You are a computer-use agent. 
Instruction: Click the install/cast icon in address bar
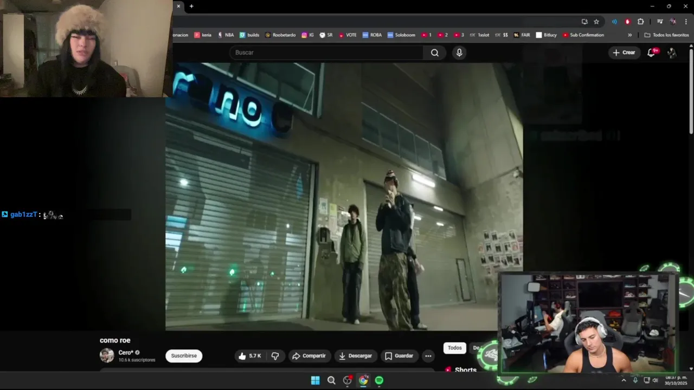pos(584,22)
